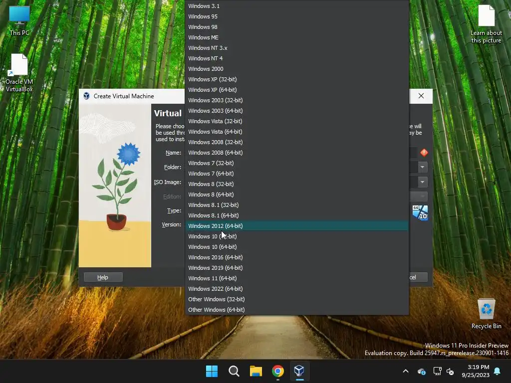Expand the Folder dropdown arrow
The width and height of the screenshot is (511, 383).
[422, 167]
